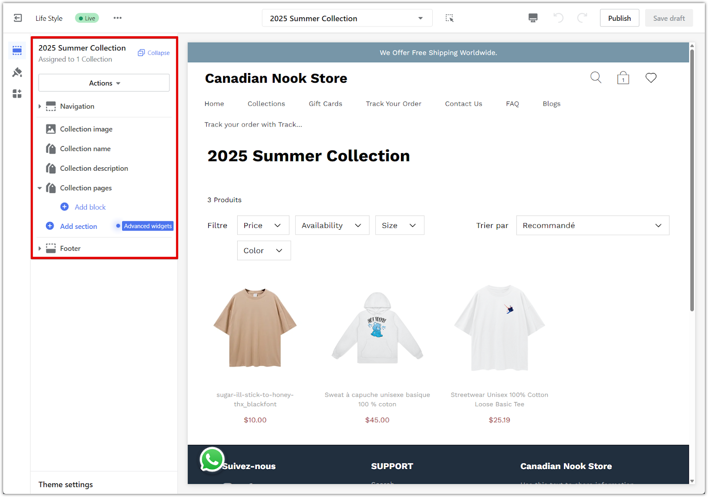708x497 pixels.
Task: Open the store search magnifier icon
Action: click(x=596, y=77)
